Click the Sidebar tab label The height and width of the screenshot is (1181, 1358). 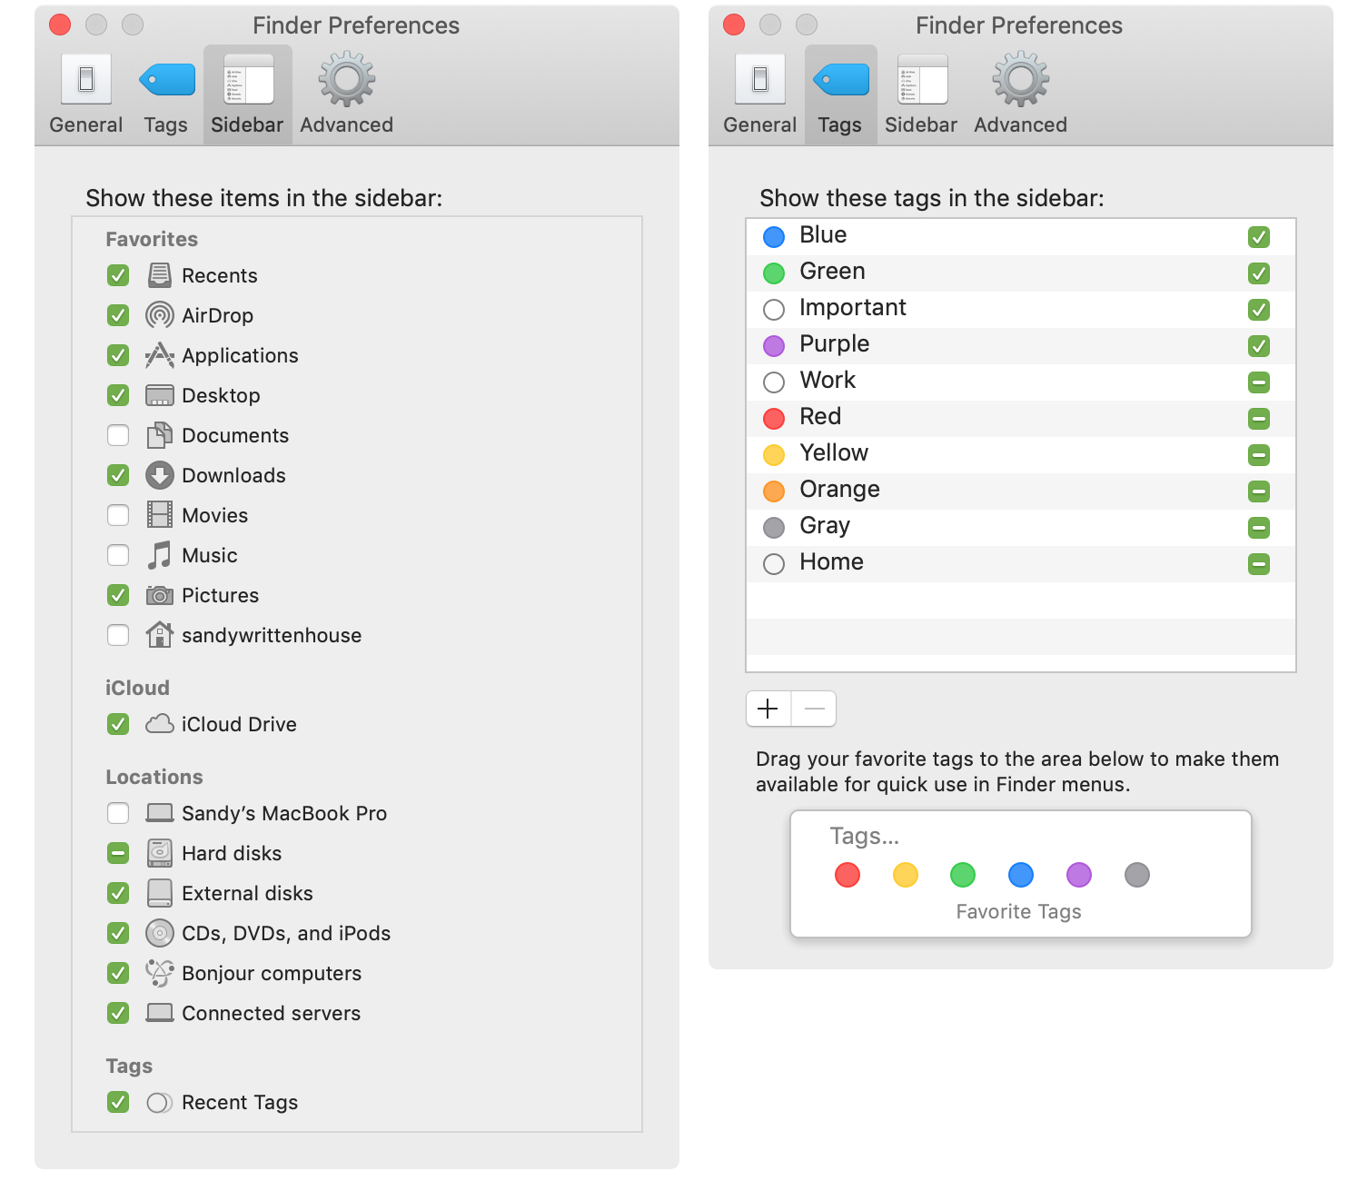[x=246, y=124]
